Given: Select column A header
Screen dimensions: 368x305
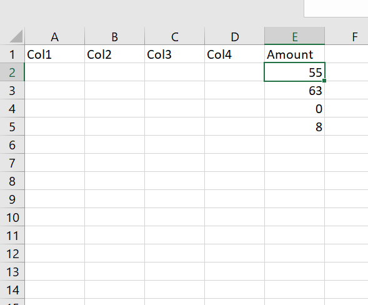Looking at the screenshot, I should pos(55,36).
